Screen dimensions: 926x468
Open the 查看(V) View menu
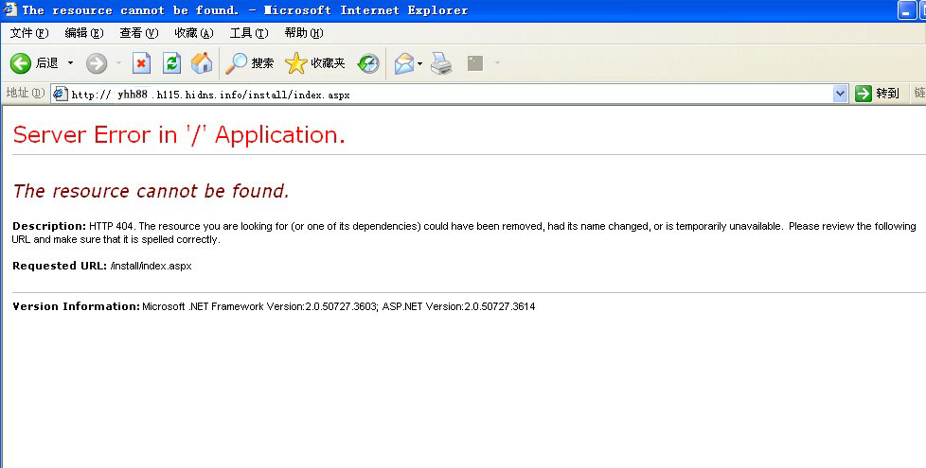click(138, 33)
